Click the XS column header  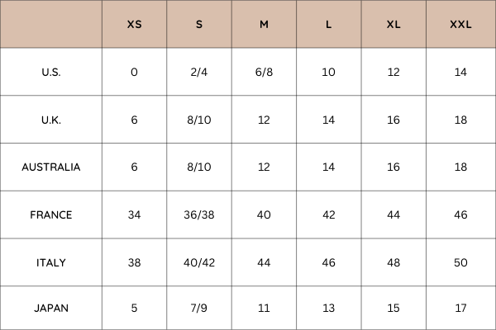pyautogui.click(x=135, y=24)
